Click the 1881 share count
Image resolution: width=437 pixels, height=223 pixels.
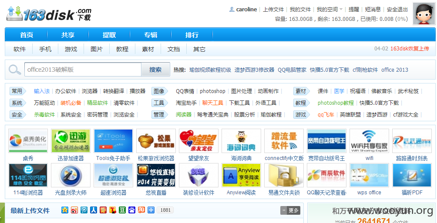pyautogui.click(x=165, y=210)
